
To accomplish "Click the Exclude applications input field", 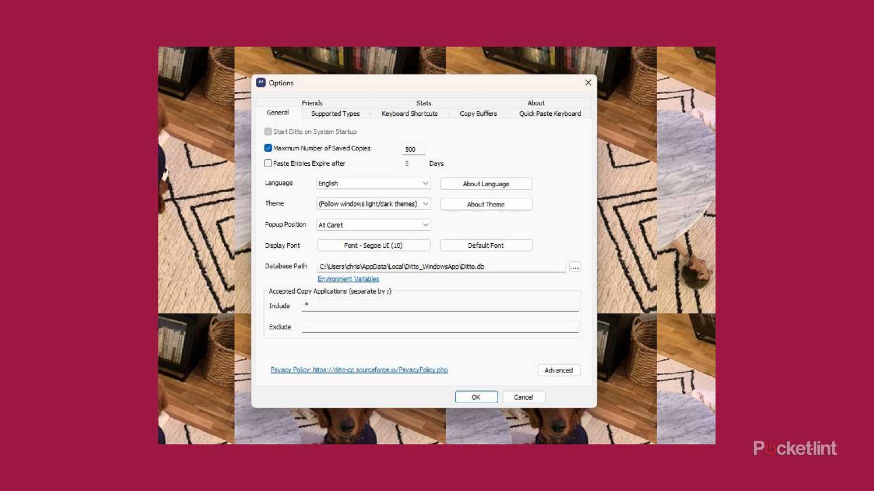I will coord(440,327).
